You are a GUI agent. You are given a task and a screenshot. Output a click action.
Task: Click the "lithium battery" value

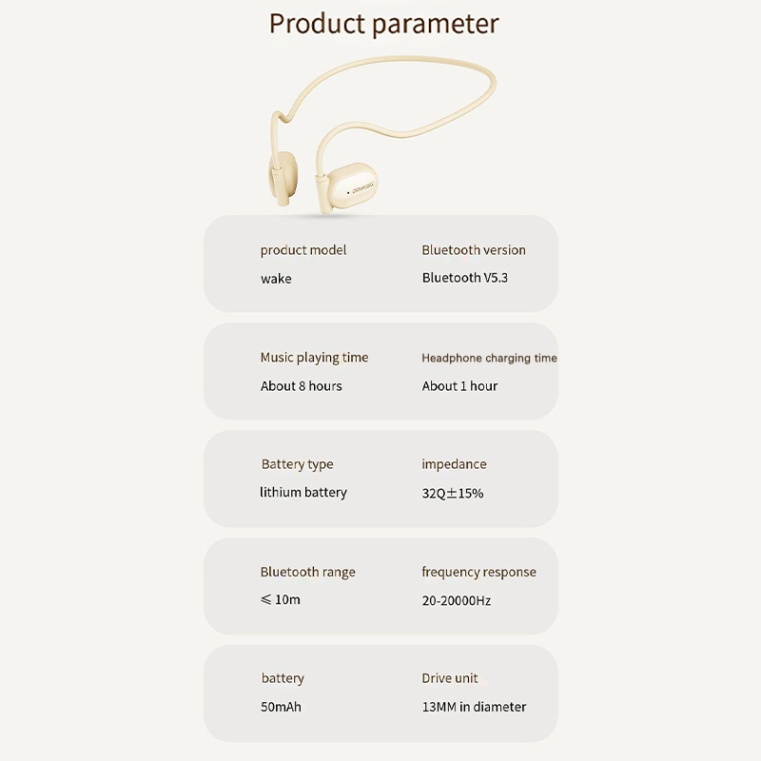click(303, 493)
